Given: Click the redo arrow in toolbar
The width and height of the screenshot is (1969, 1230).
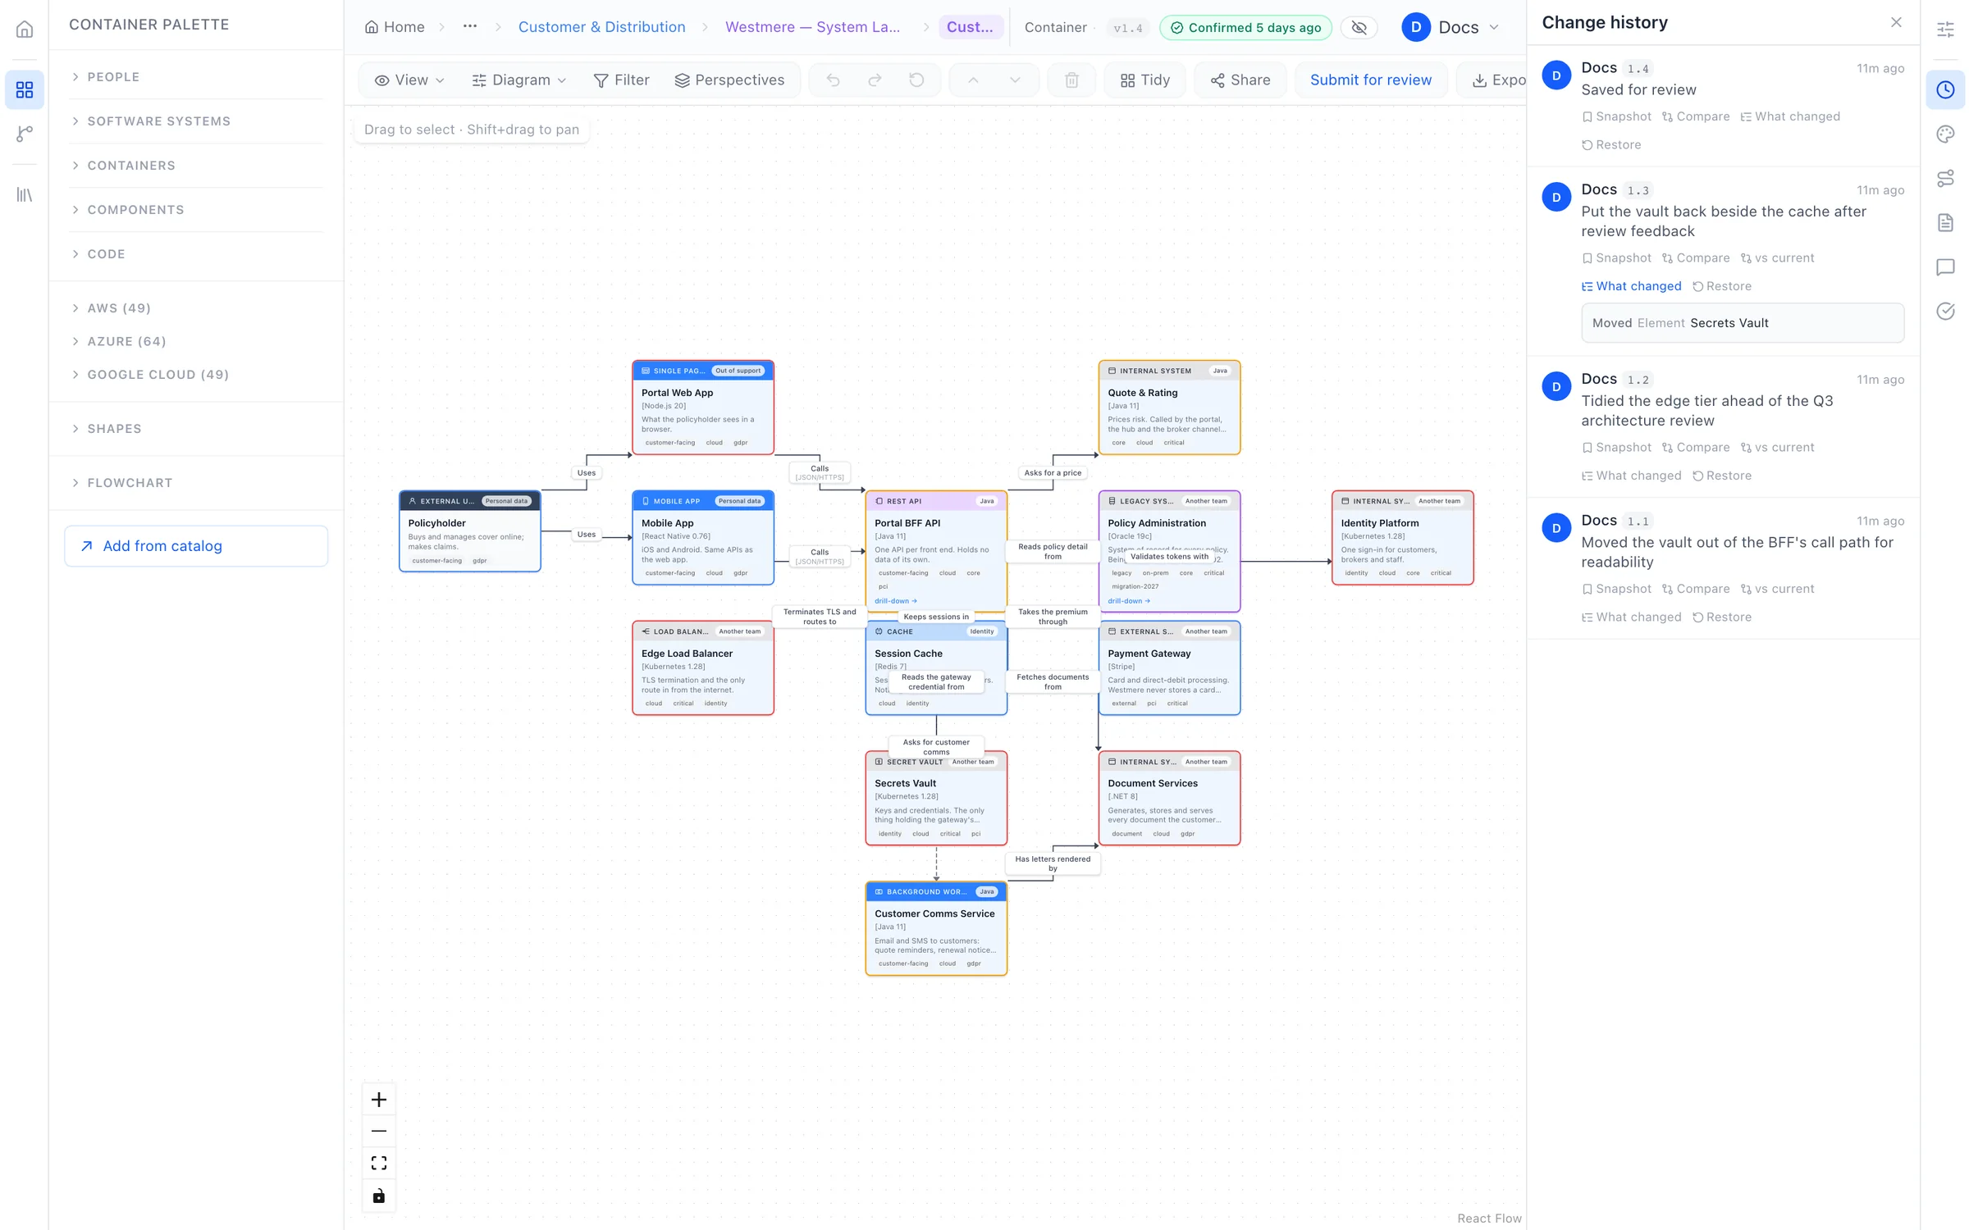Looking at the screenshot, I should click(875, 80).
